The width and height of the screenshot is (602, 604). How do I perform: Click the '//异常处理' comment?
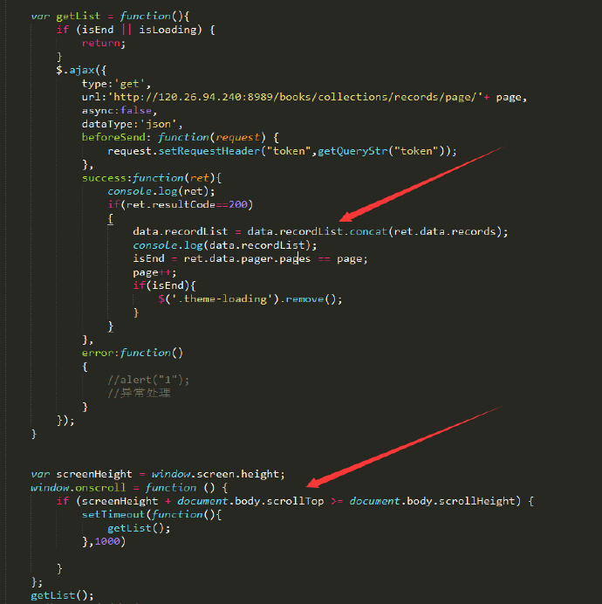(x=139, y=394)
